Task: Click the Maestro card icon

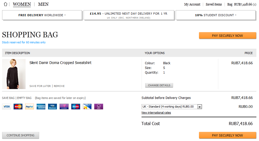Action: pyautogui.click(x=76, y=107)
